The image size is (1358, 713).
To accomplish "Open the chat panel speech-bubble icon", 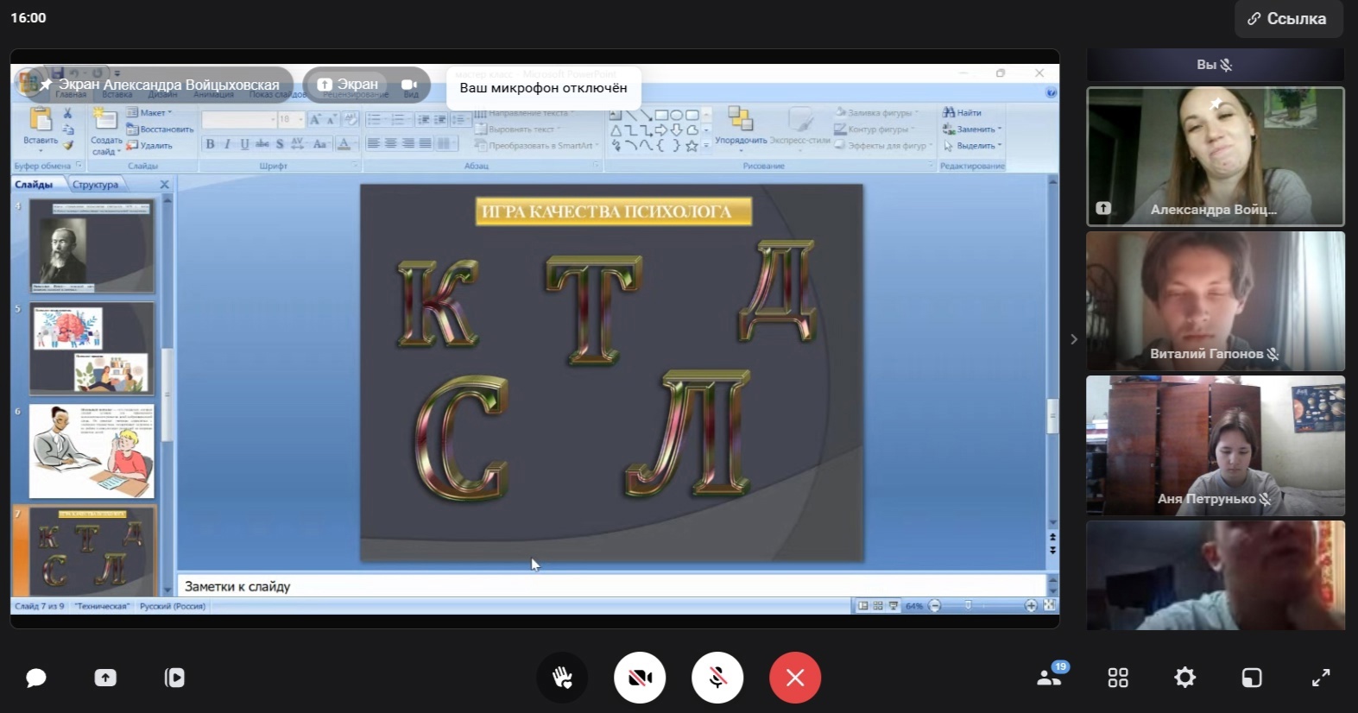I will tap(35, 678).
